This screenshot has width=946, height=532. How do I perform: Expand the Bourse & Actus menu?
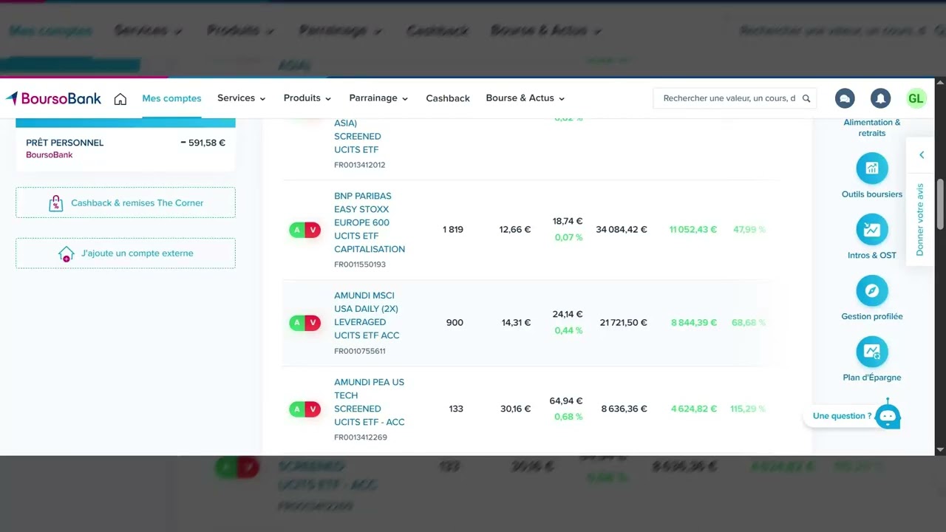[x=525, y=98]
